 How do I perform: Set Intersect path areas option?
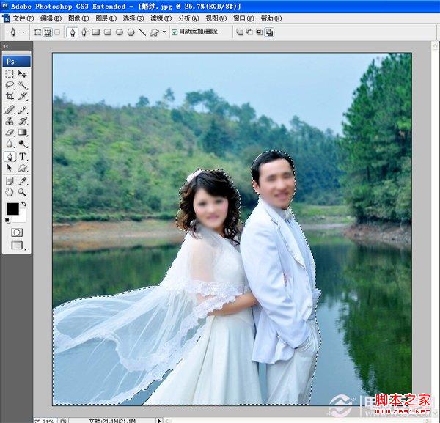tap(260, 32)
